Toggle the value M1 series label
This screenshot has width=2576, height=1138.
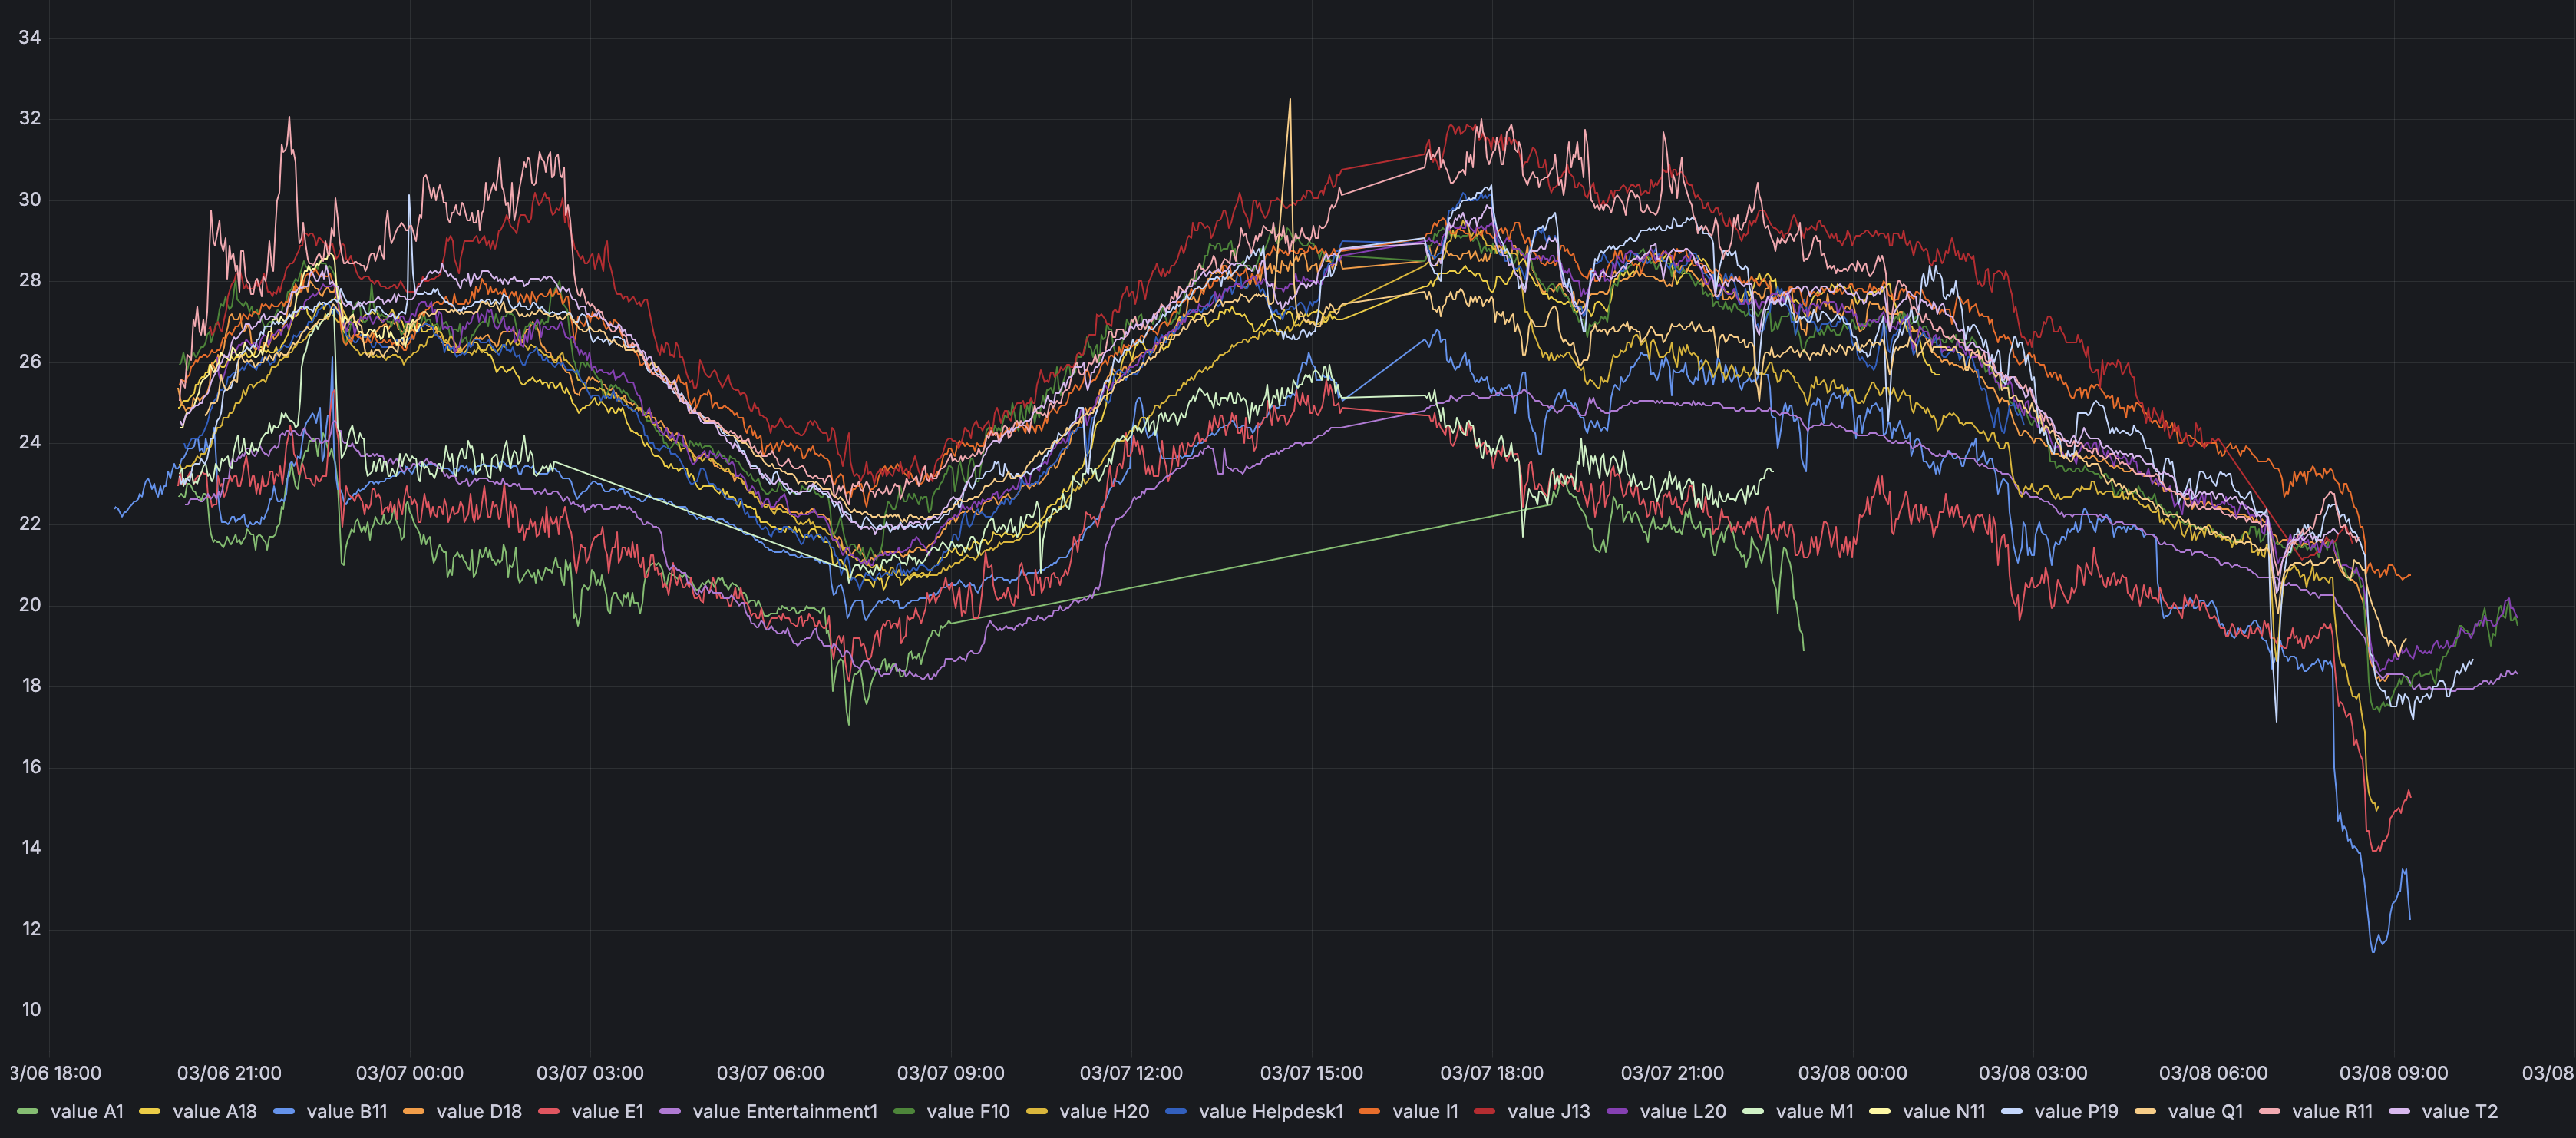click(1814, 1111)
